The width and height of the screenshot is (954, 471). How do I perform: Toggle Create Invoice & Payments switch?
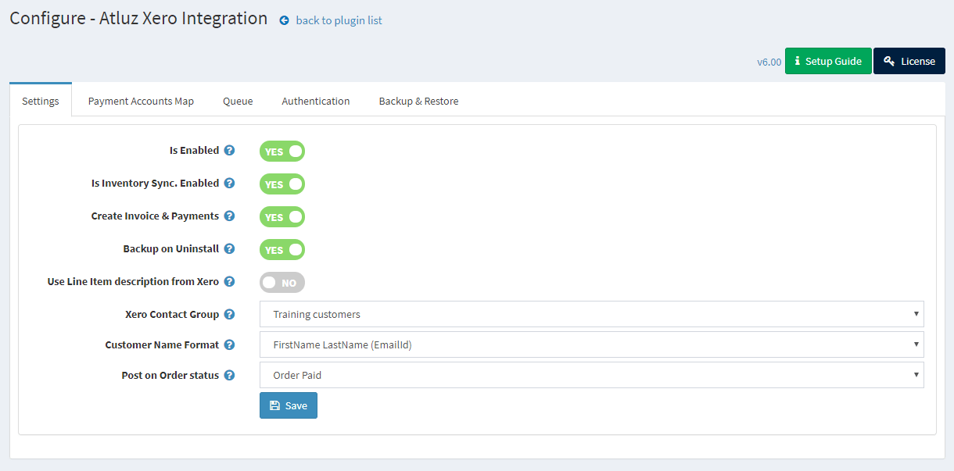[x=282, y=217]
